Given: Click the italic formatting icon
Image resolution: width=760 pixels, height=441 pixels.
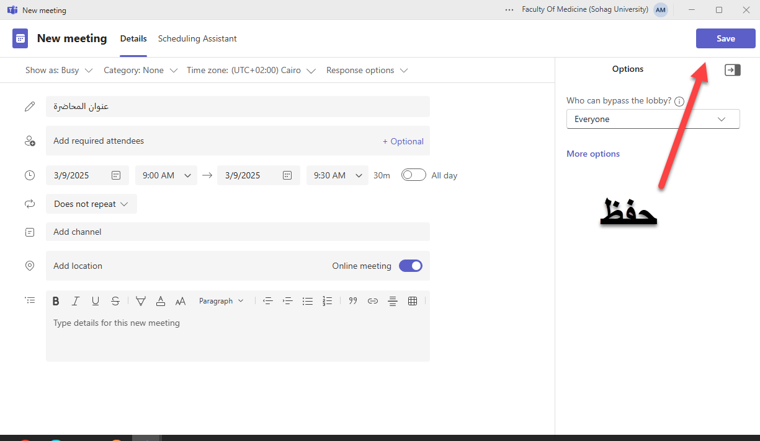Looking at the screenshot, I should tap(76, 301).
